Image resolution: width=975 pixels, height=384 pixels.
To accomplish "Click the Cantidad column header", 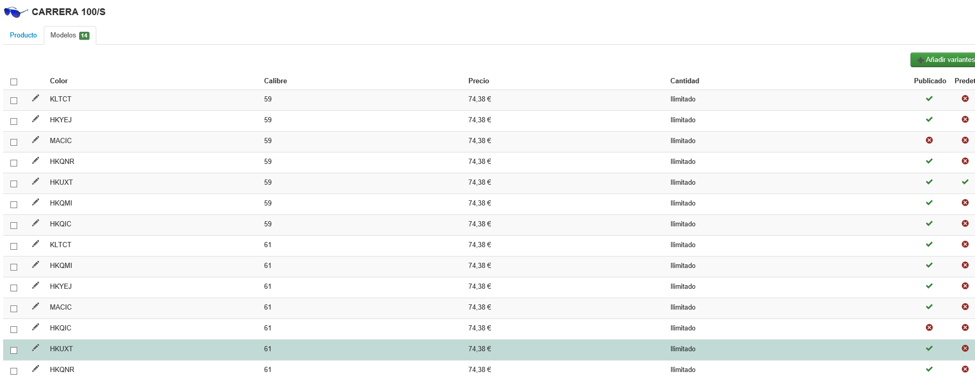I will 685,81.
